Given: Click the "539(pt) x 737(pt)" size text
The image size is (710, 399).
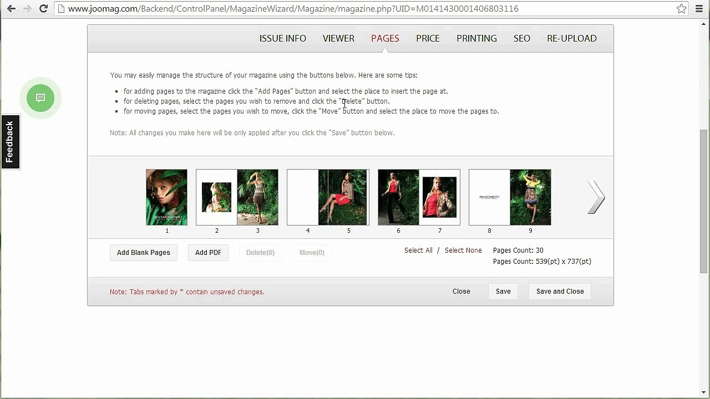Looking at the screenshot, I should [x=564, y=262].
